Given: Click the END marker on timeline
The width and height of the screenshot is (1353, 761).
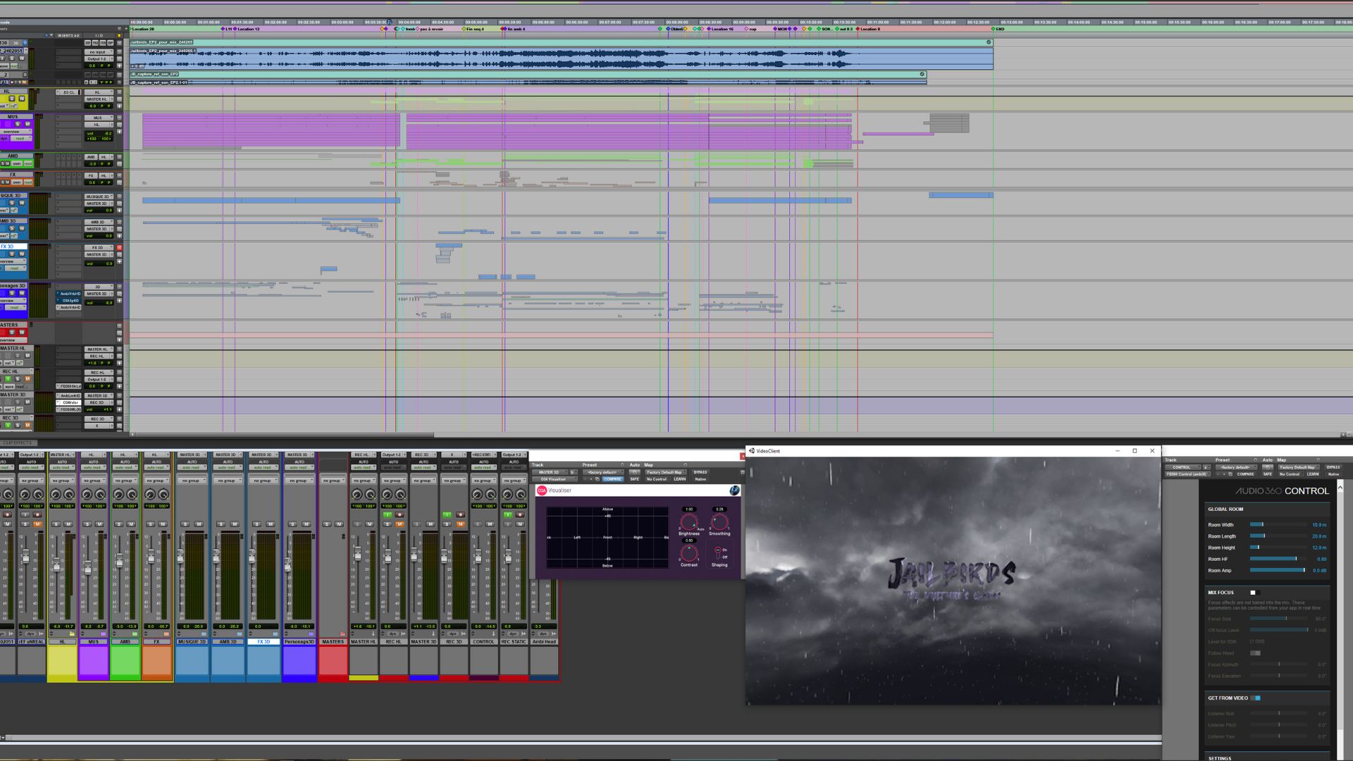Looking at the screenshot, I should pyautogui.click(x=998, y=29).
